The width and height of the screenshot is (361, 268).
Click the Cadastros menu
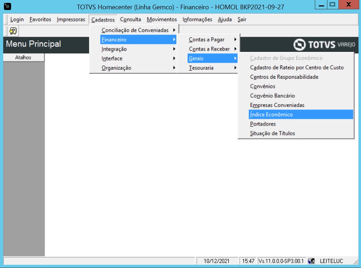point(103,20)
